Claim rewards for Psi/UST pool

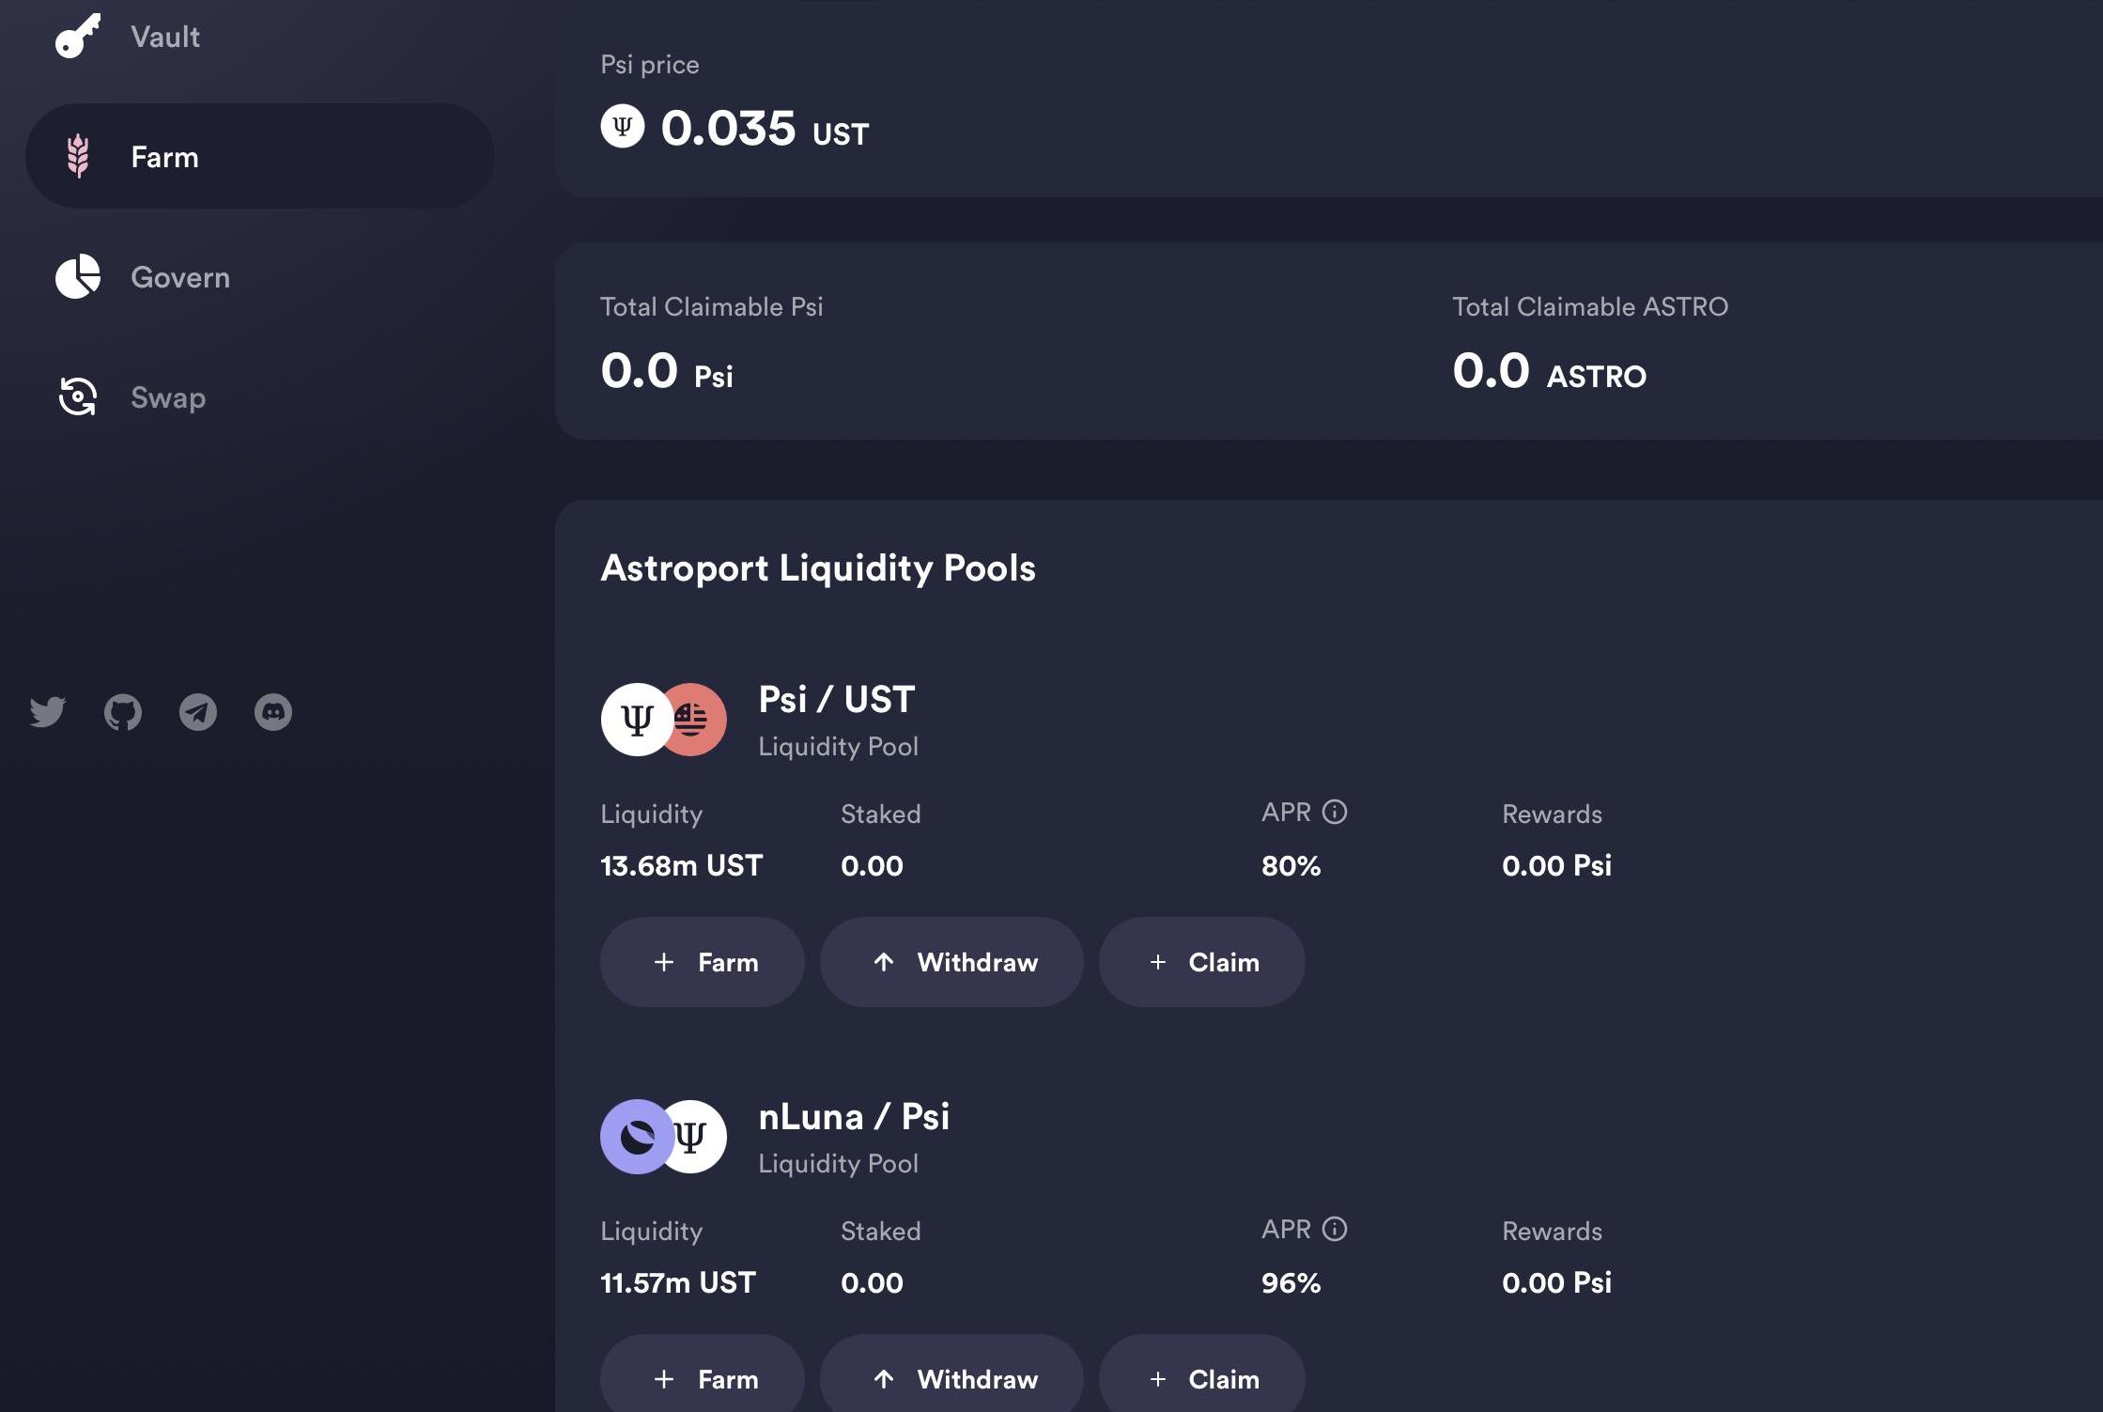click(x=1201, y=962)
